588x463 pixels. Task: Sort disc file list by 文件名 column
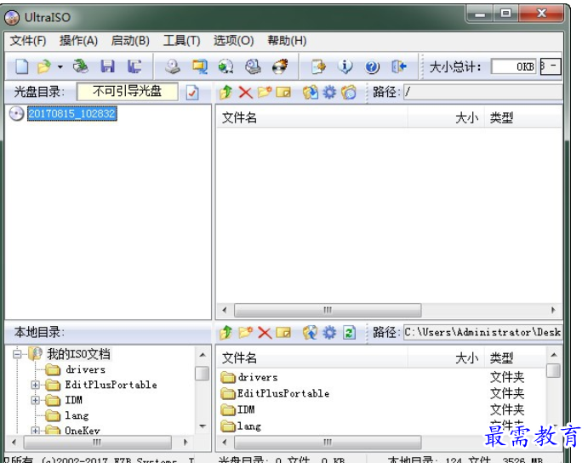pyautogui.click(x=312, y=117)
